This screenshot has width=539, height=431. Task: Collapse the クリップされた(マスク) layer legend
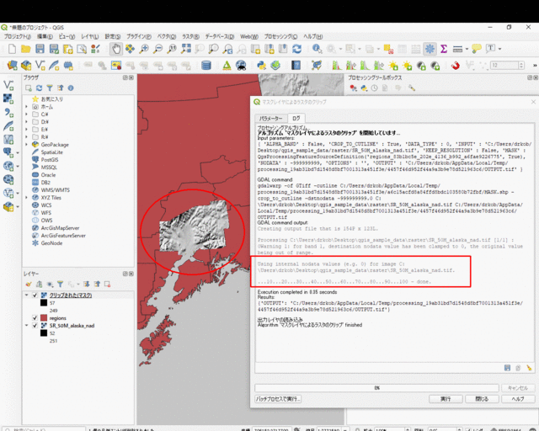click(x=26, y=295)
